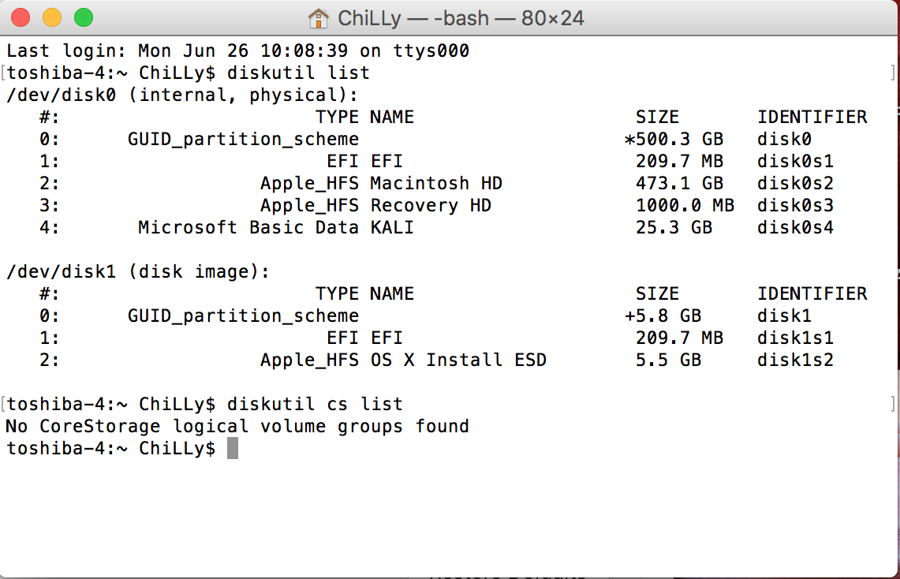This screenshot has height=579, width=900.
Task: Click the 'disk1s1' identifier
Action: click(x=795, y=338)
